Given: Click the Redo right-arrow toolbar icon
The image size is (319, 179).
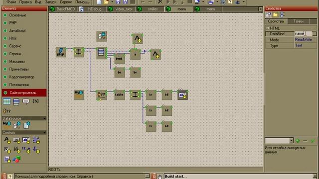Looking at the screenshot, I should (150, 2).
